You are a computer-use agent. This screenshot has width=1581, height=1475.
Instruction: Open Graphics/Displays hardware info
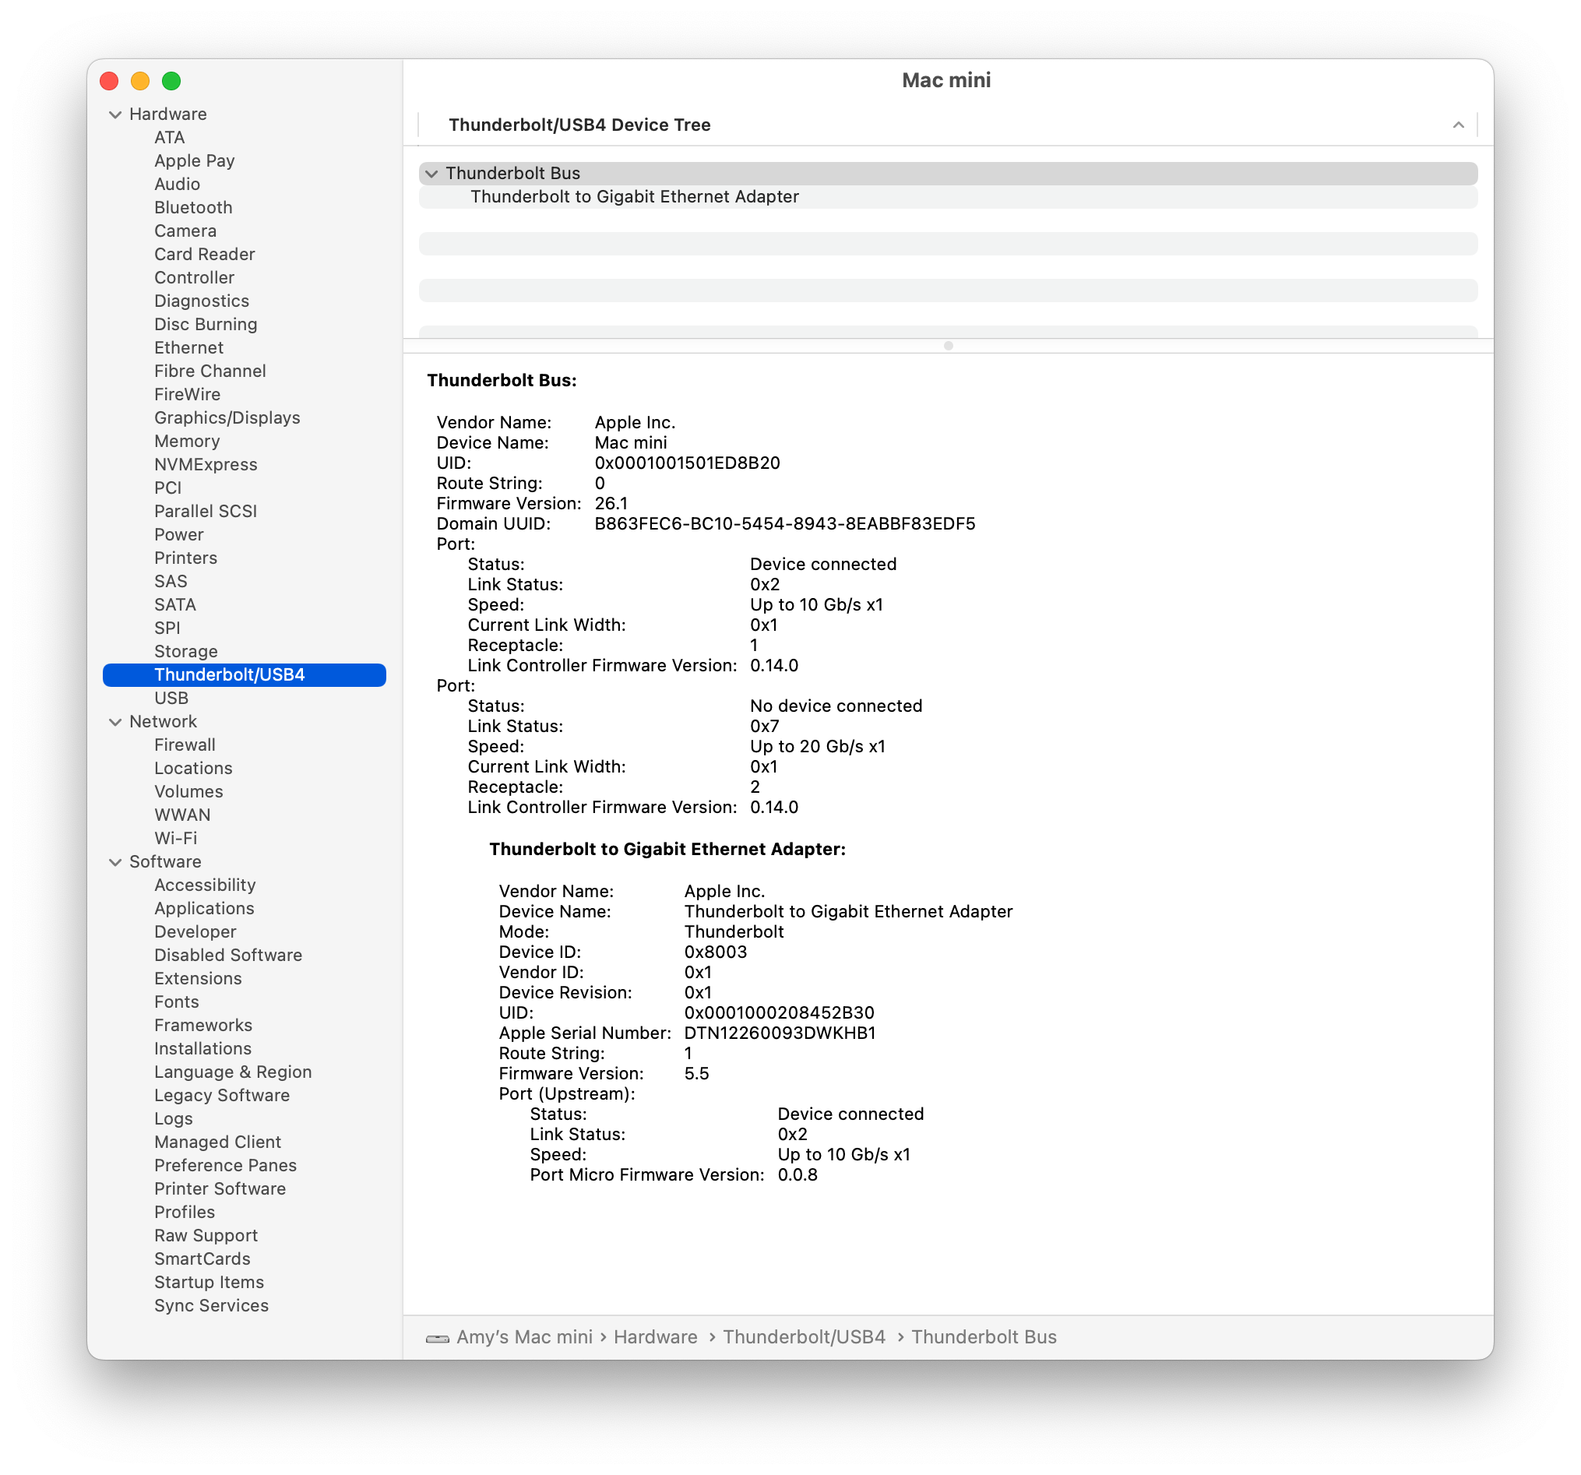(227, 417)
